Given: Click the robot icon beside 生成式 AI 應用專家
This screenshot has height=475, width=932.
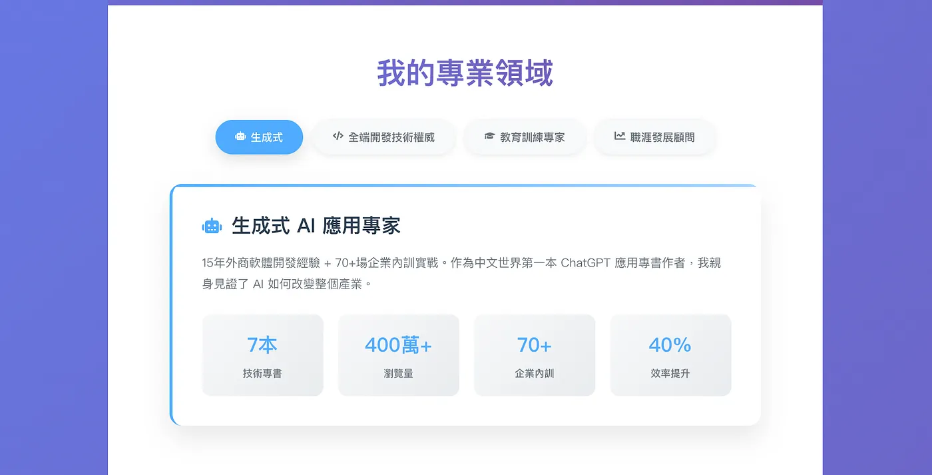Looking at the screenshot, I should [212, 227].
